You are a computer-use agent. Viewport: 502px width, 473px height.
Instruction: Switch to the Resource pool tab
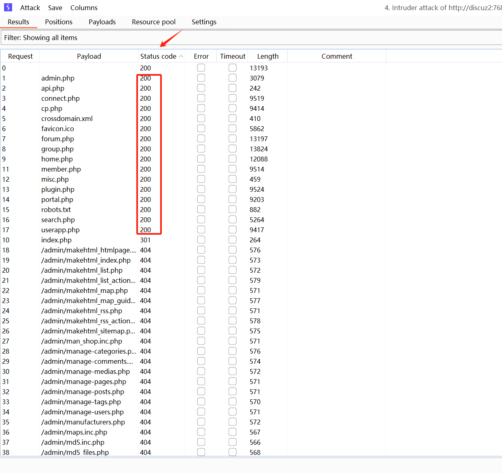[x=154, y=22]
